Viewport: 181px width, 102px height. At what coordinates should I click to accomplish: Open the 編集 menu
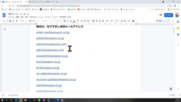(x=18, y=17)
